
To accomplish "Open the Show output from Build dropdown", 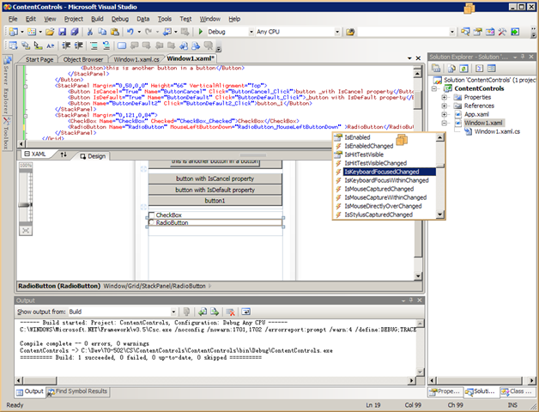I will point(173,312).
